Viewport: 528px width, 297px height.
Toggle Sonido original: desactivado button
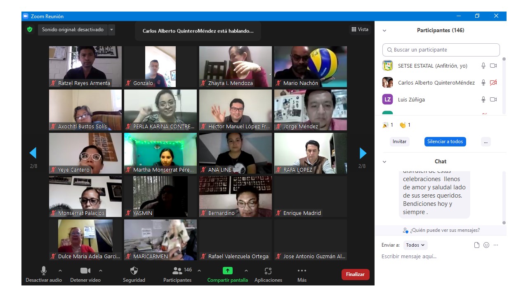73,30
